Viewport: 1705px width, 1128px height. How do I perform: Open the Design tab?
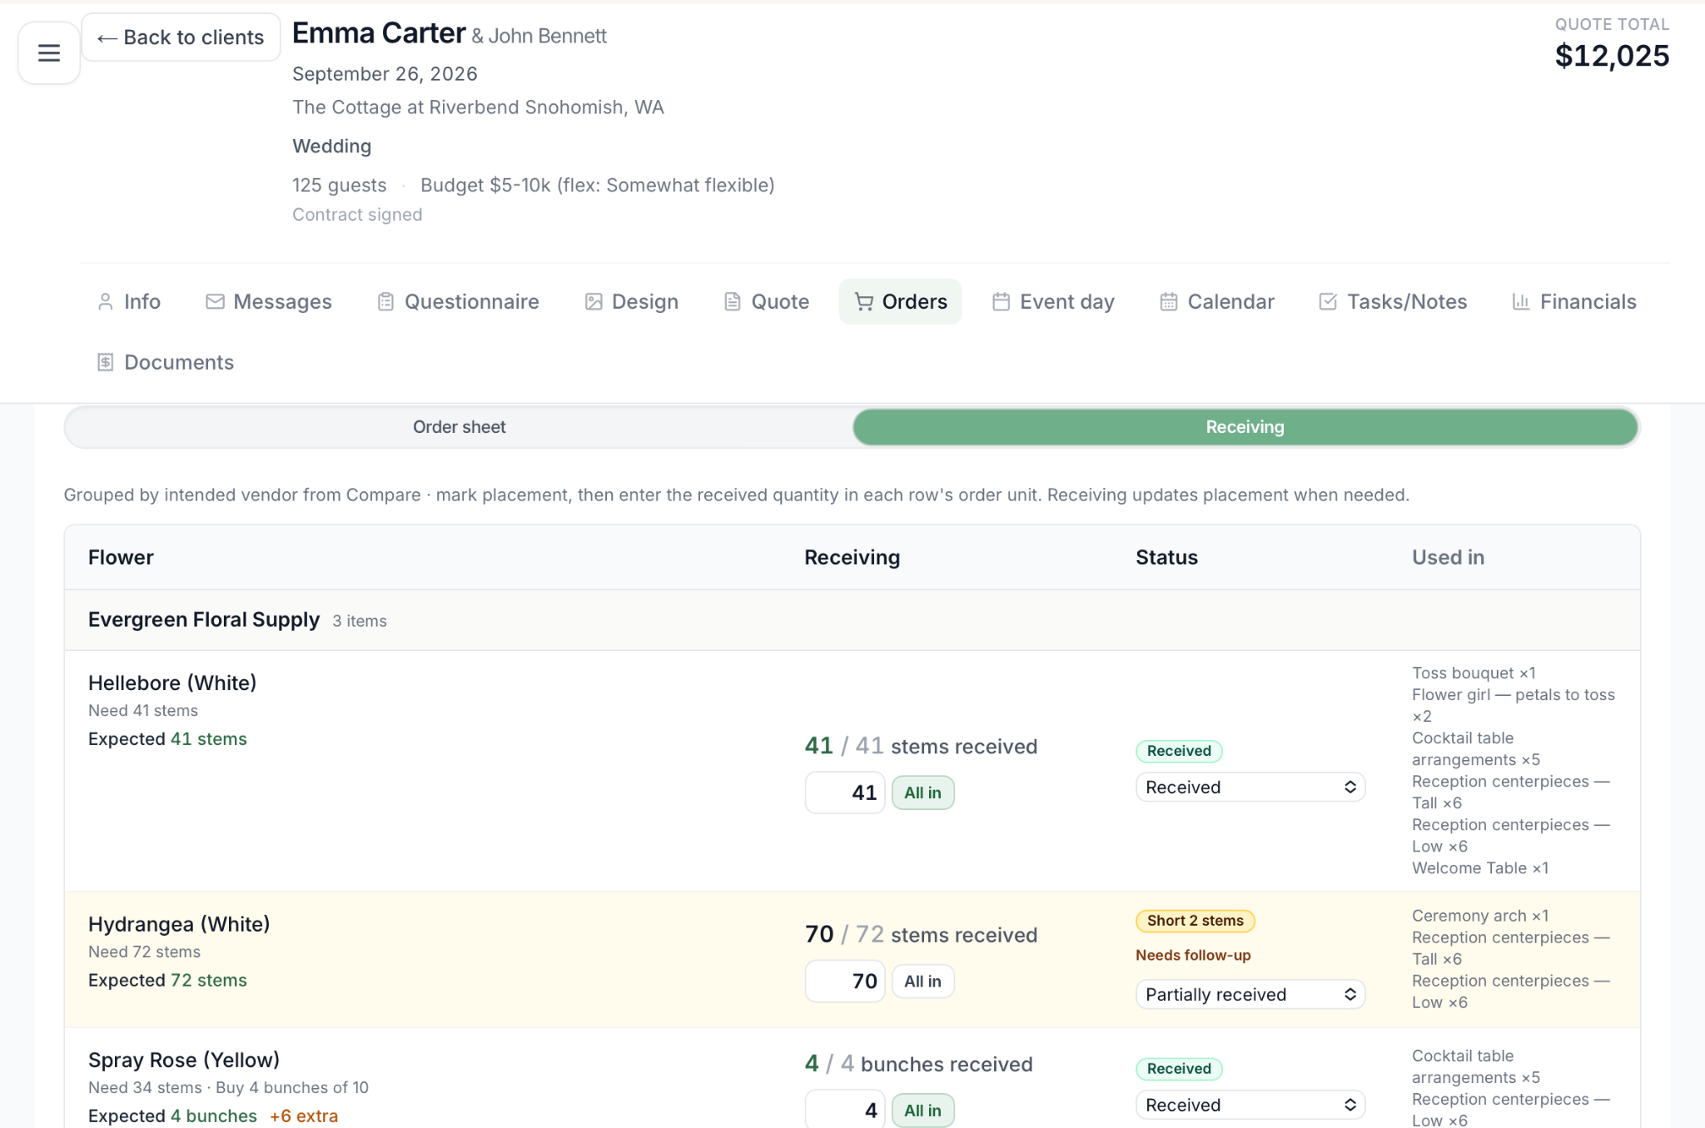click(632, 301)
